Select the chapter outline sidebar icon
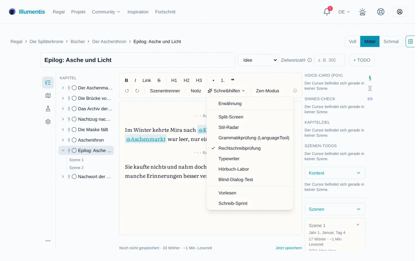The image size is (418, 261). point(48,83)
